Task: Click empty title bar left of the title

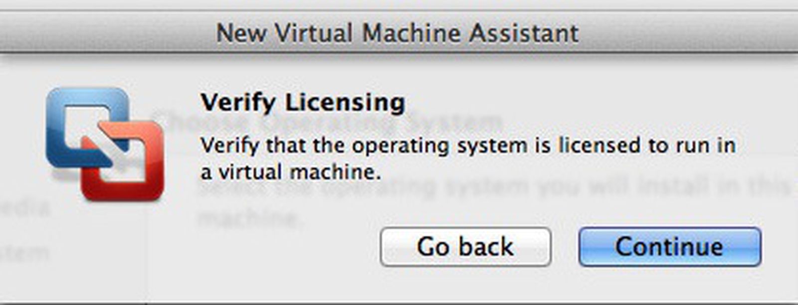Action: tap(100, 33)
